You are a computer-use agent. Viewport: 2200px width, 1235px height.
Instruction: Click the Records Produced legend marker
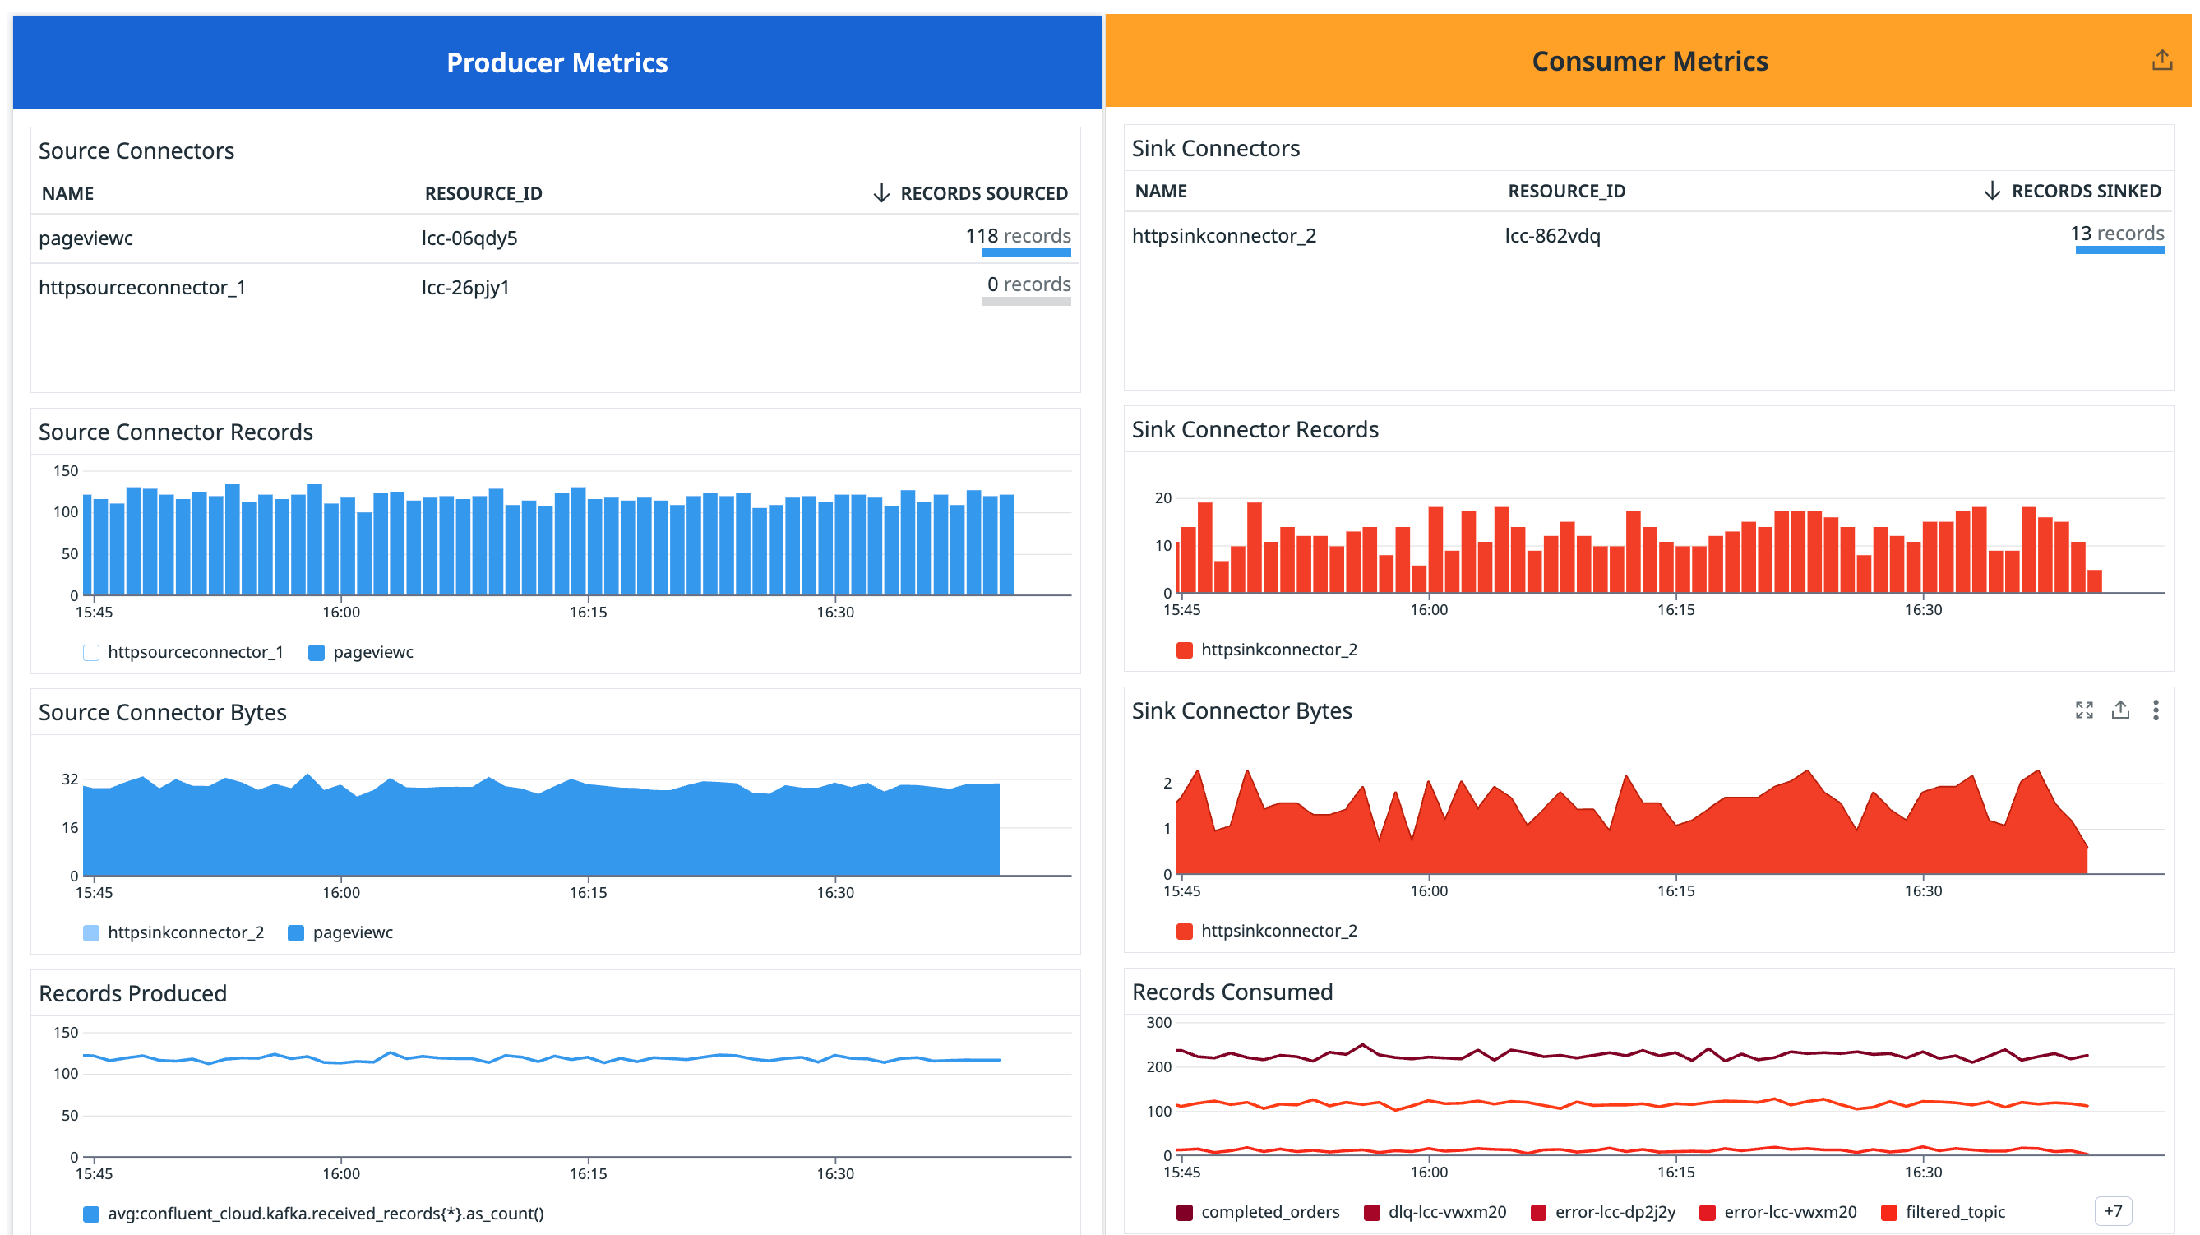[90, 1213]
